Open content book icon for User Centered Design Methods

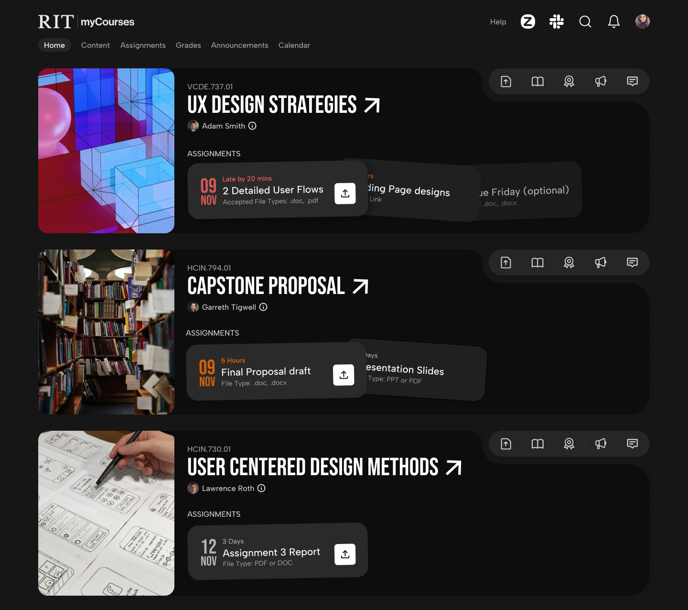pos(537,444)
